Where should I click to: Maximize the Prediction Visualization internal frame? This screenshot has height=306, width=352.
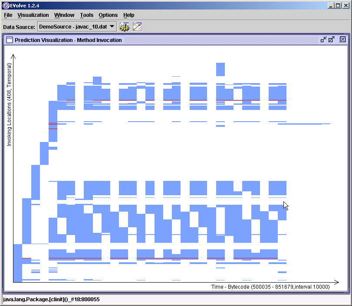(x=332, y=40)
